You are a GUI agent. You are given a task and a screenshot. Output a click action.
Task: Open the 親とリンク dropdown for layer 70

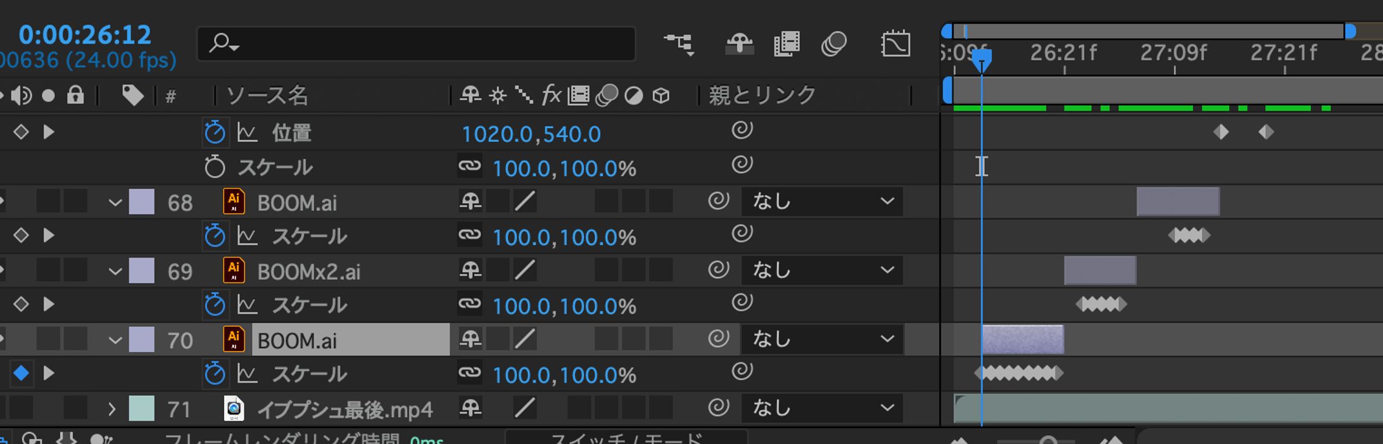(x=820, y=339)
